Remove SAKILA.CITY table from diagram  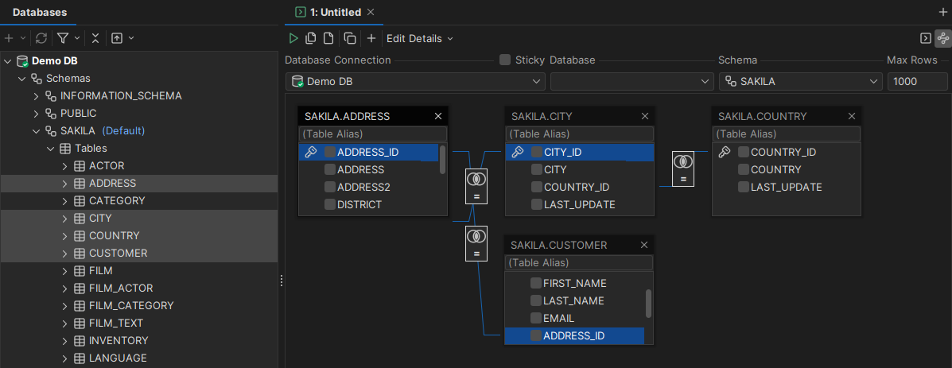pos(645,116)
